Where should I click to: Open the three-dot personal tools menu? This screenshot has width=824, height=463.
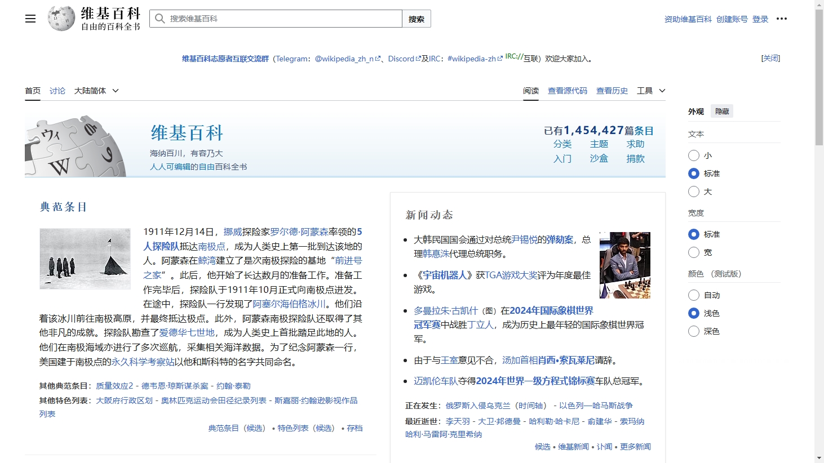click(782, 19)
